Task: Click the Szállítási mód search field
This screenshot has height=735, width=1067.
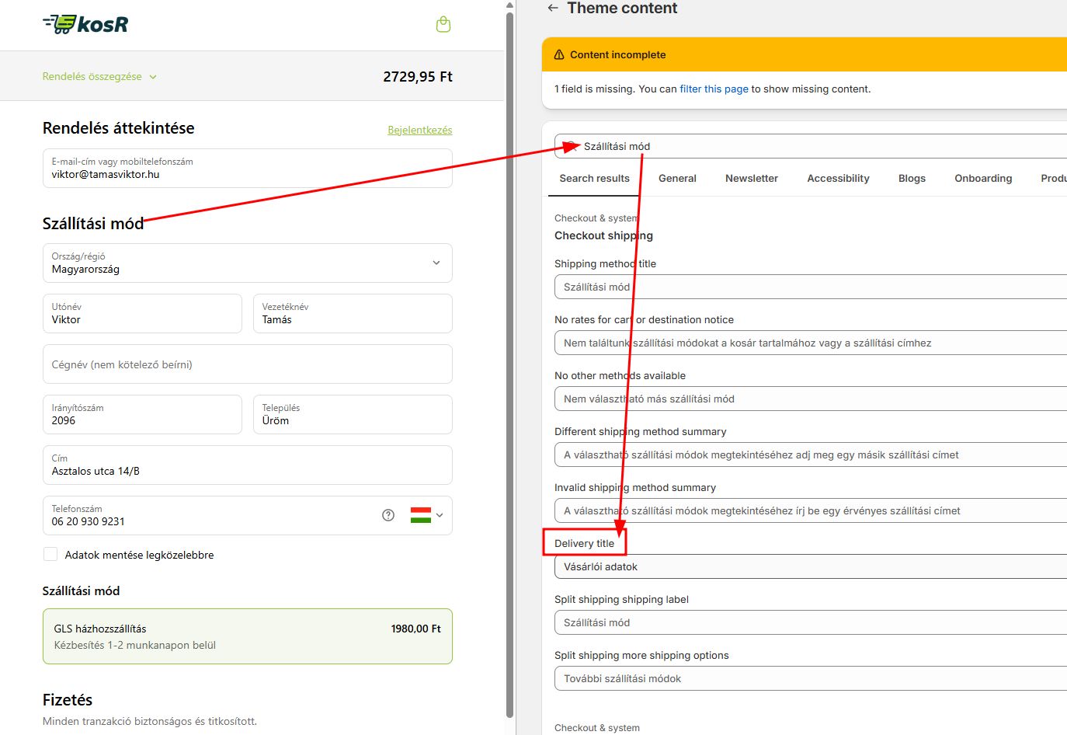Action: (815, 146)
